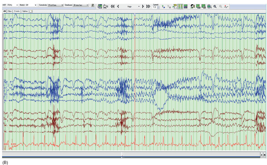
Task: Toggle the highlighted green toolbar button
Action: 180,6
